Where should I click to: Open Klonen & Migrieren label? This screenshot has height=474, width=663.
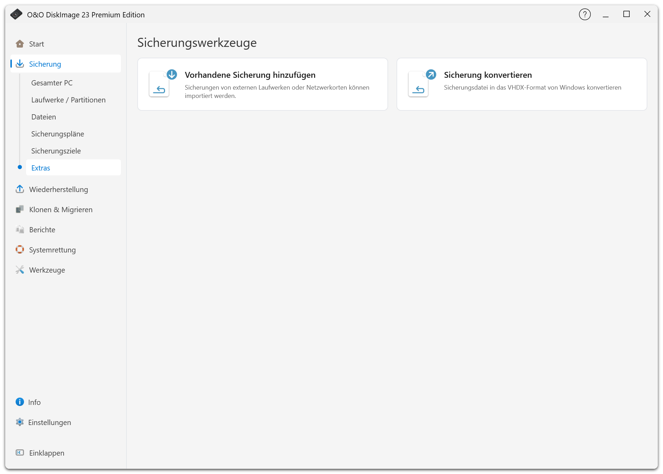coord(61,209)
